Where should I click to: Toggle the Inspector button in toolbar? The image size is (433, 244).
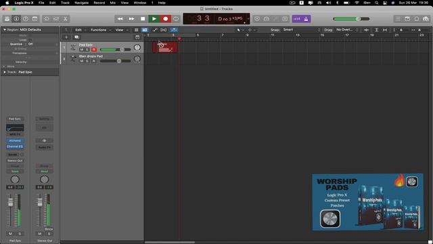pyautogui.click(x=16, y=19)
